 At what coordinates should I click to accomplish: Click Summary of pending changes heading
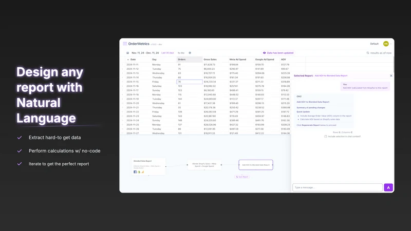coord(311,108)
